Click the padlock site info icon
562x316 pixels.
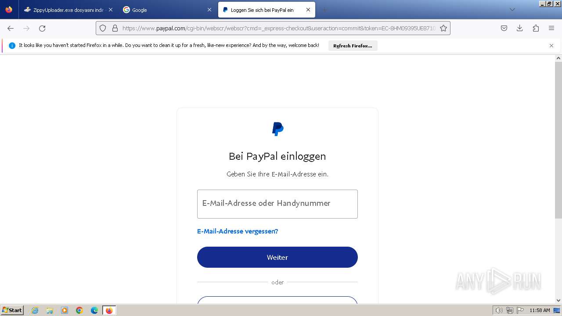[115, 28]
